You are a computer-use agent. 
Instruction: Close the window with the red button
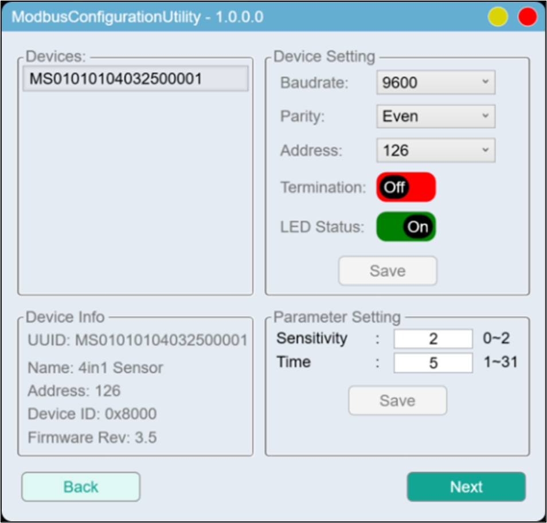click(x=527, y=17)
